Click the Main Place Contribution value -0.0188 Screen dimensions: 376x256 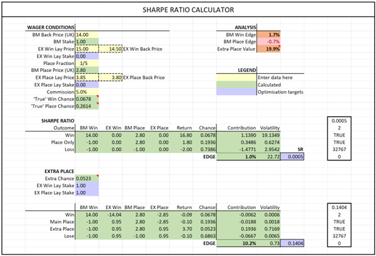tap(237, 222)
